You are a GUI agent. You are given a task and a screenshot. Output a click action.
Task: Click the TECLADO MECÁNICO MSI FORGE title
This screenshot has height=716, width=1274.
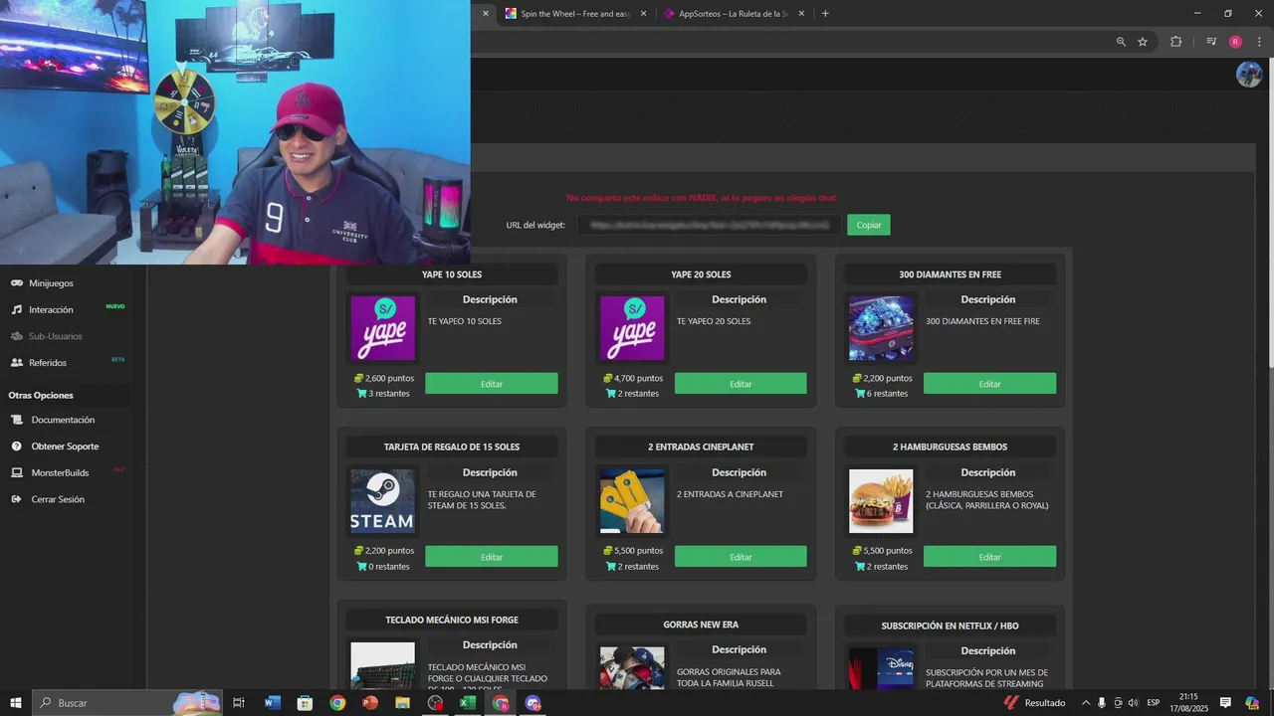click(x=452, y=620)
